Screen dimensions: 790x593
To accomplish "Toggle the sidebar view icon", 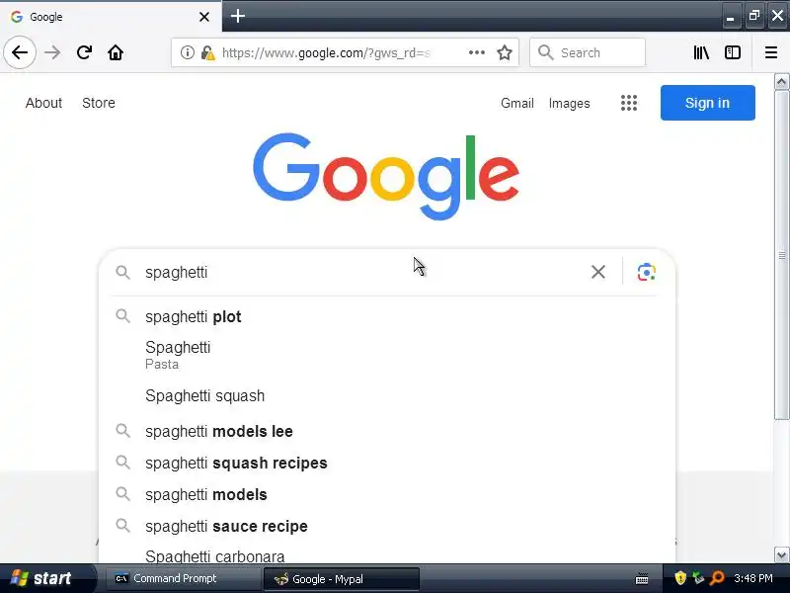I will click(x=732, y=52).
